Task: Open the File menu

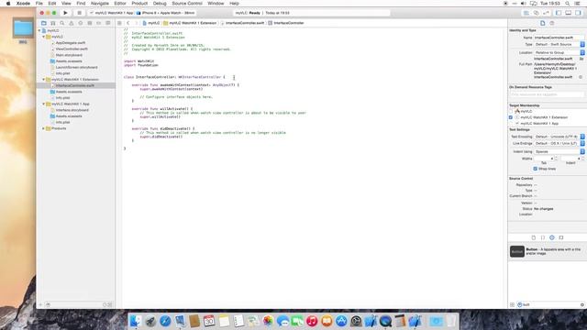Action: click(x=39, y=4)
